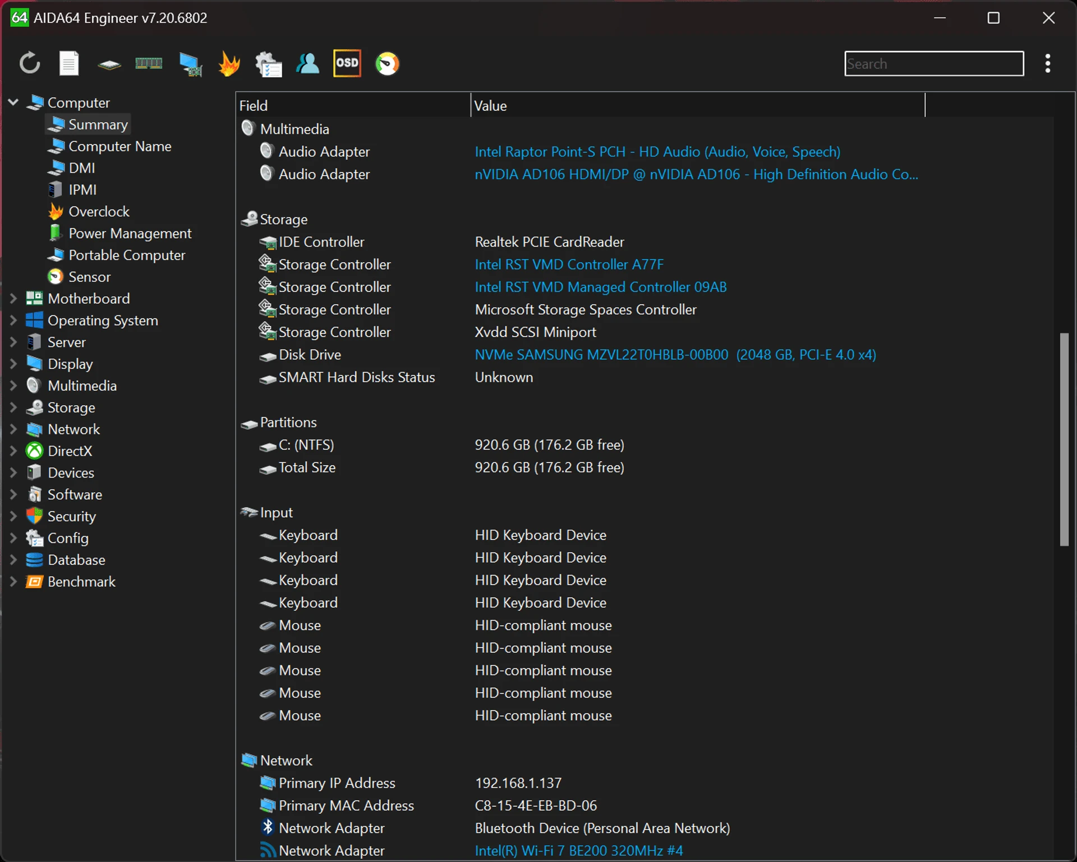Viewport: 1077px width, 862px height.
Task: Expand the Server tree node
Action: [x=13, y=342]
